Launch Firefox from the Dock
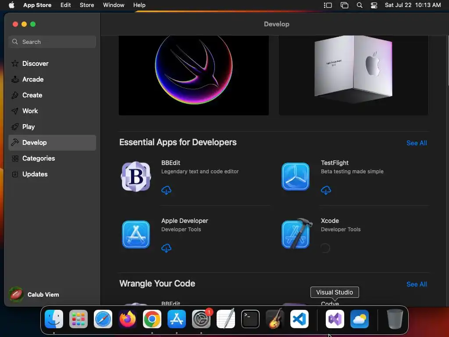 click(x=128, y=319)
